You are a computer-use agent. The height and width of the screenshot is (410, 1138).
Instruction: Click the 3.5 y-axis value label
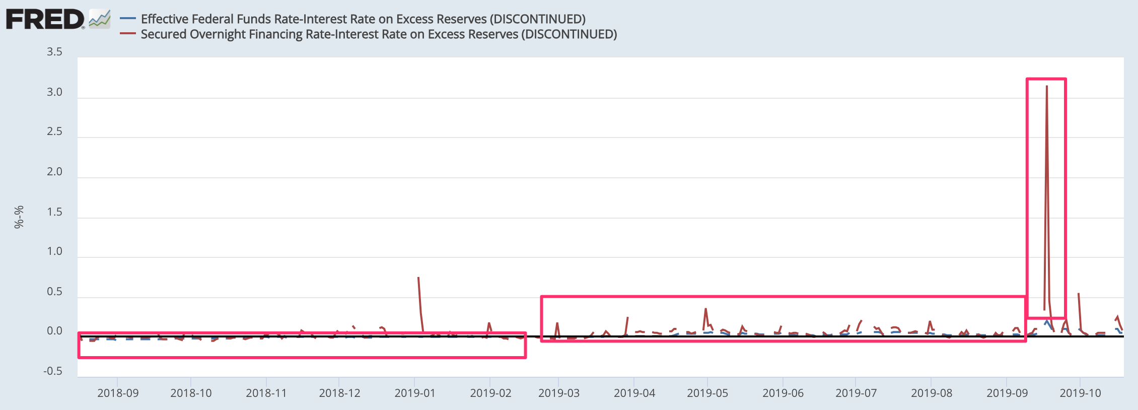[54, 52]
